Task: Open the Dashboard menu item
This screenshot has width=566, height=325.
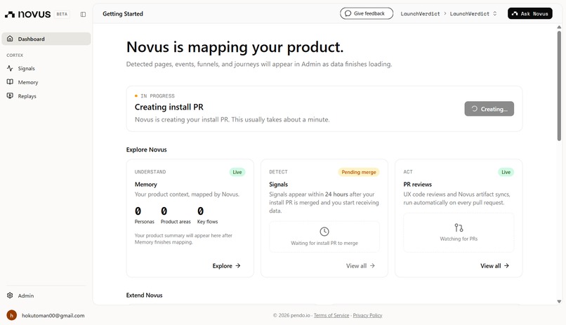Action: [x=46, y=39]
